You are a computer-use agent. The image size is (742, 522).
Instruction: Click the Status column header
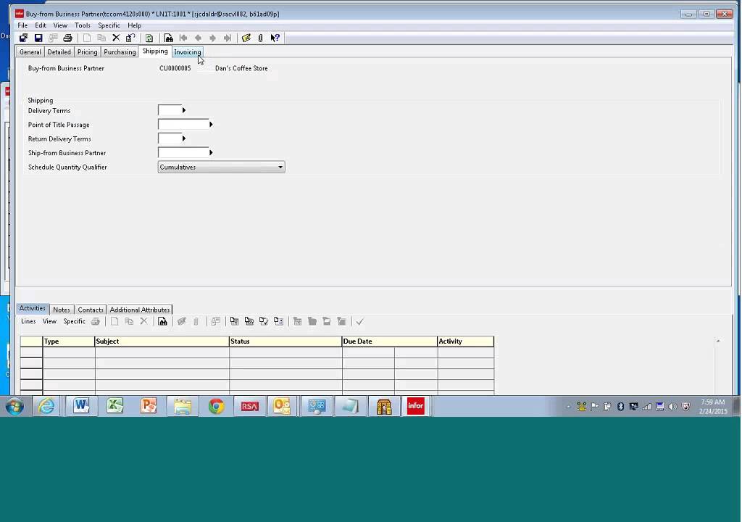(285, 341)
